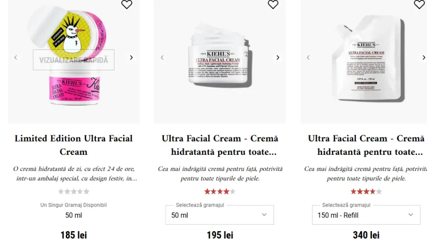
Task: Open Limited Edition Ultra Facial Cream title link
Action: click(x=74, y=145)
